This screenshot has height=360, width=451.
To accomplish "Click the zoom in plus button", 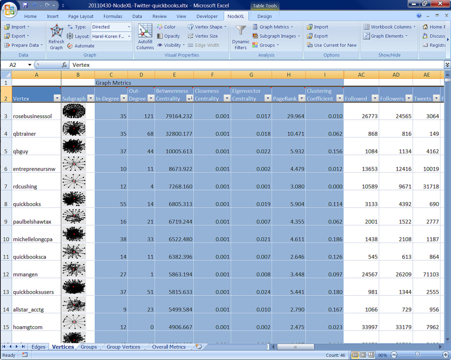I will tap(445, 355).
